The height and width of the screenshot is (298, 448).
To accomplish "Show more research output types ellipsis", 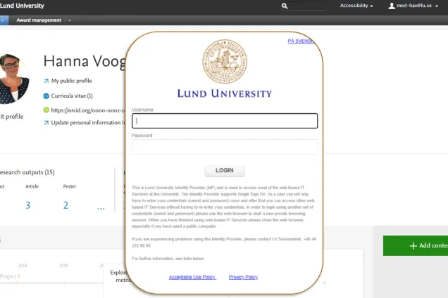I will (101, 207).
